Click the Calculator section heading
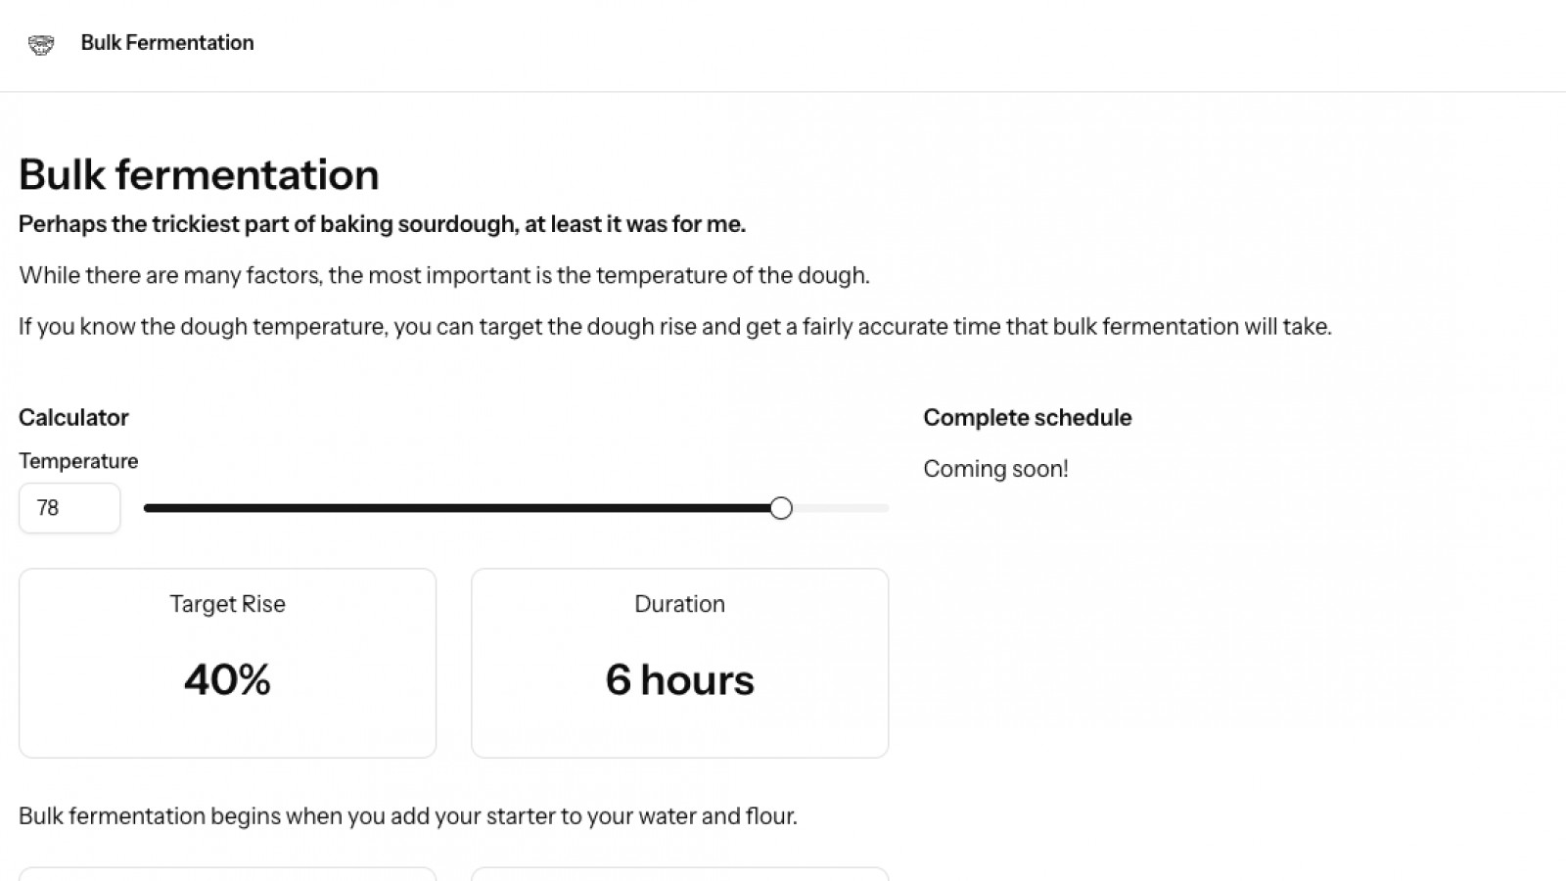The width and height of the screenshot is (1566, 881). [x=73, y=418]
